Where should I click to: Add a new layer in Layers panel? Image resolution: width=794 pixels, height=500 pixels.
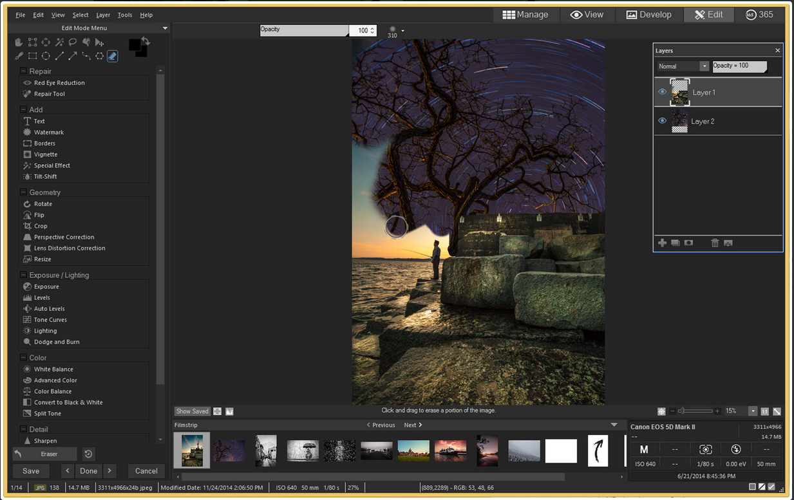(662, 243)
